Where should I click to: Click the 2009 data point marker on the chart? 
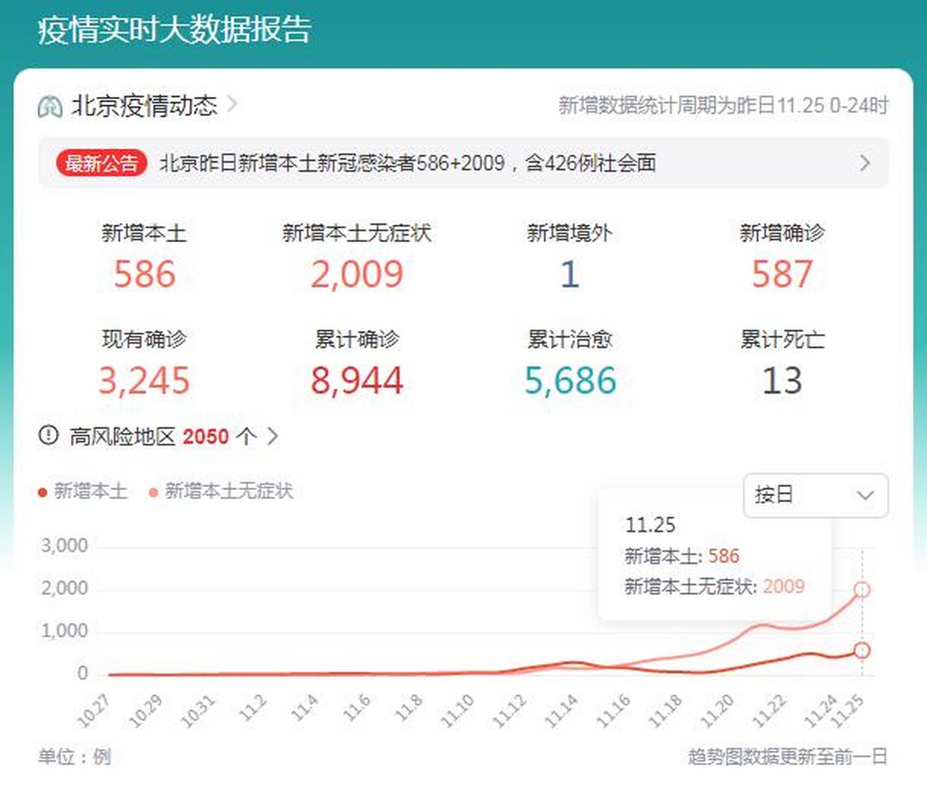point(862,589)
